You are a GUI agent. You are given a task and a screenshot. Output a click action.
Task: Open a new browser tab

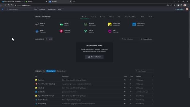74,2
